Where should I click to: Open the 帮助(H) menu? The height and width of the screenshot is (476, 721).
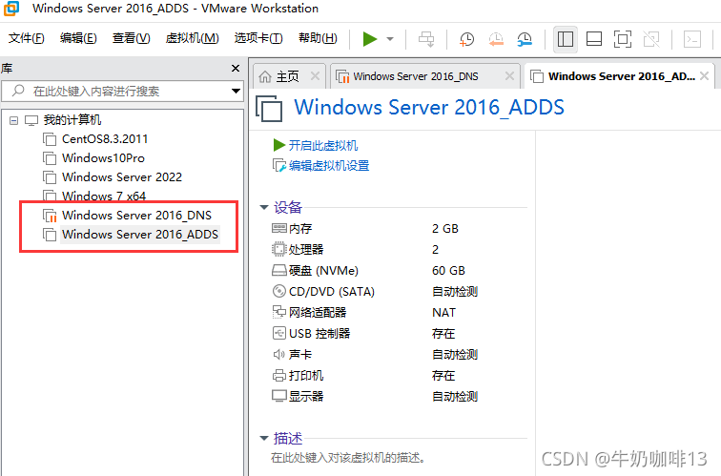coord(318,38)
